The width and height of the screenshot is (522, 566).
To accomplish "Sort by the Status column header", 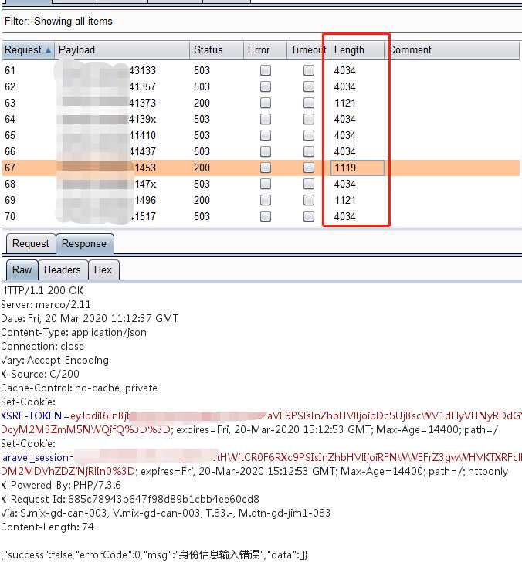I will click(215, 50).
